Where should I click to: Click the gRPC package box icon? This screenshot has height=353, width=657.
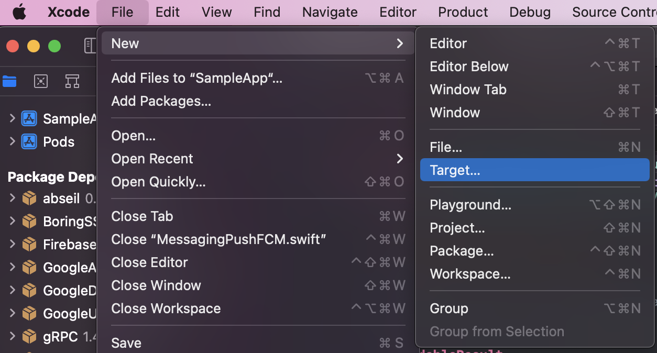pos(29,337)
